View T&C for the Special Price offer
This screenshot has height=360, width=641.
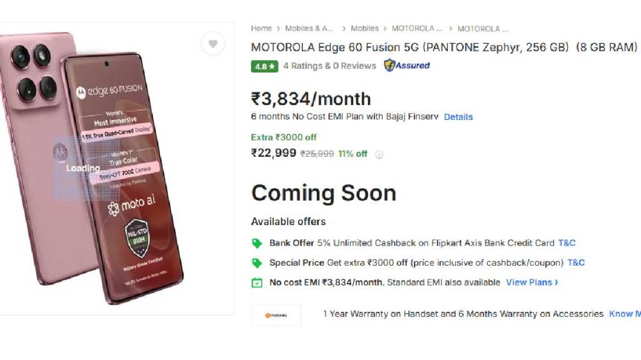click(576, 263)
